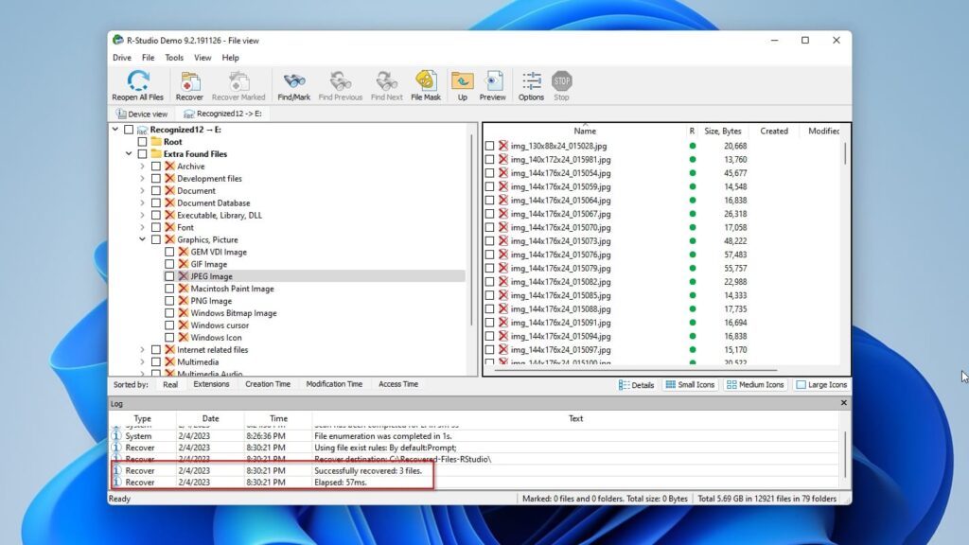Click the Up folder icon

[x=462, y=81]
